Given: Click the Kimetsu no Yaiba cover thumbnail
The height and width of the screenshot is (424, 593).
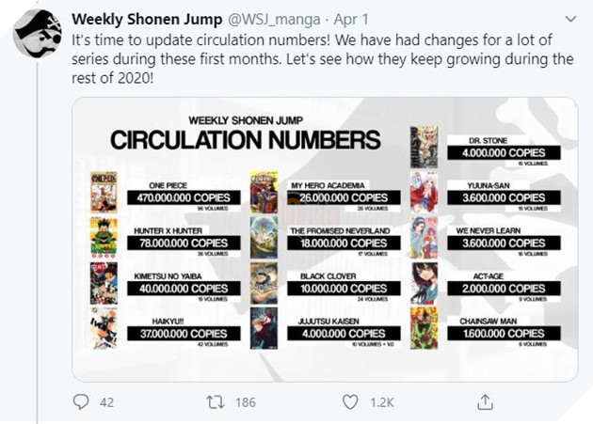Looking at the screenshot, I should pos(104,283).
